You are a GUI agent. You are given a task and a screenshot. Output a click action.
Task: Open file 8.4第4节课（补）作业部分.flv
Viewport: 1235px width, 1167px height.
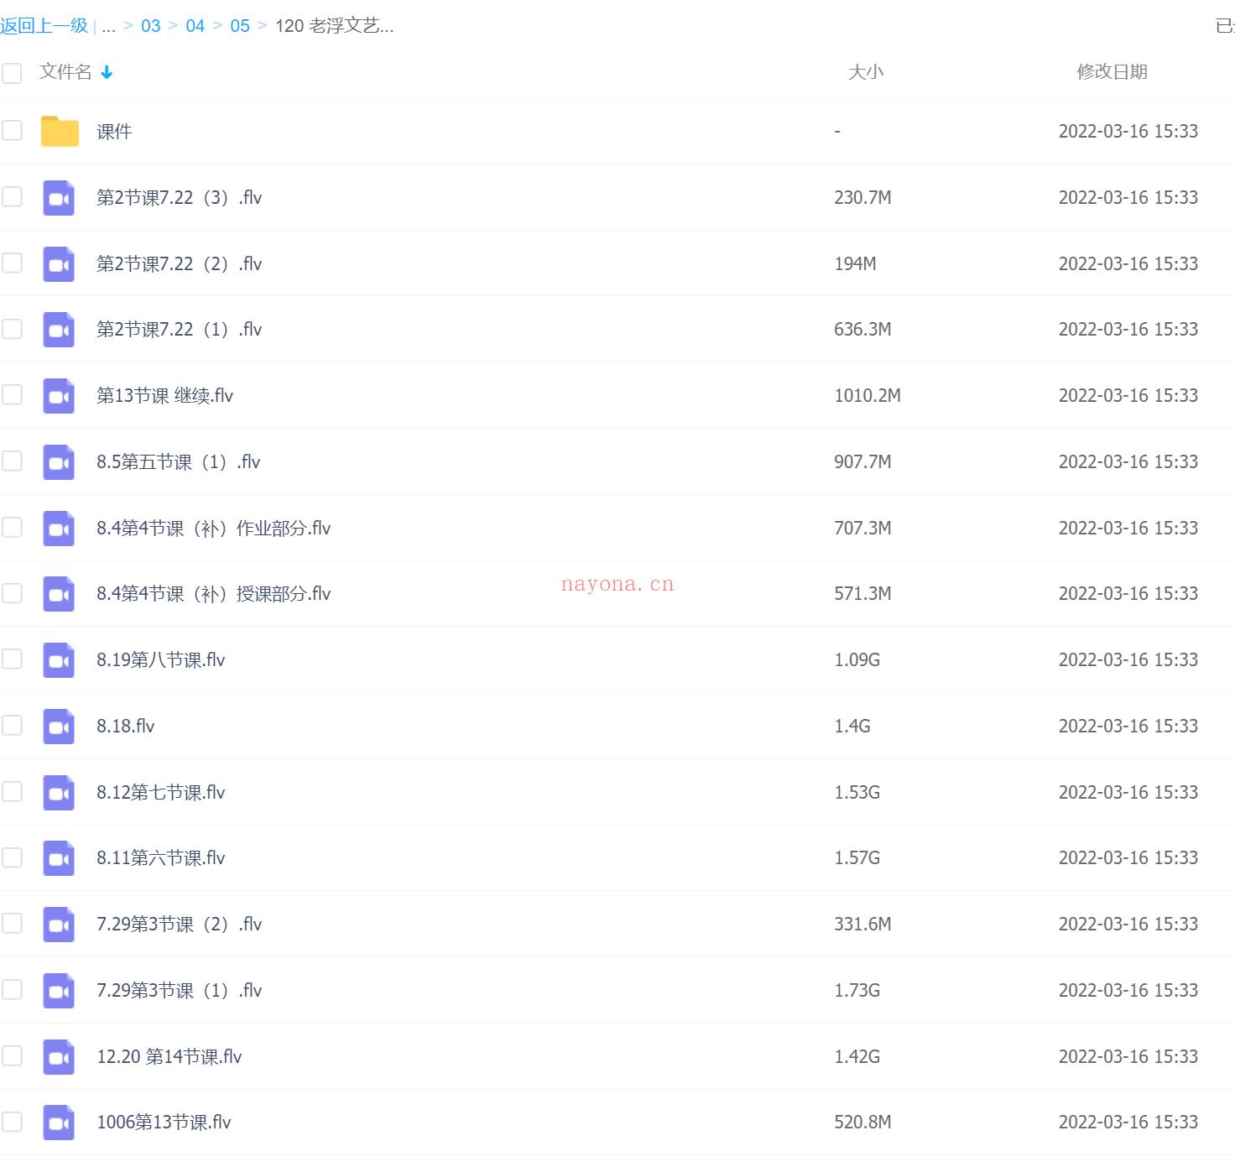[x=214, y=529]
